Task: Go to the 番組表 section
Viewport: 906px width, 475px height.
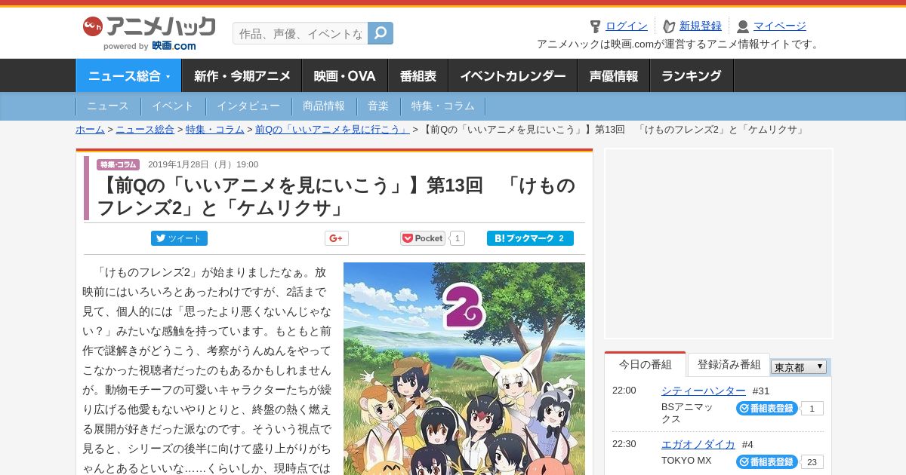Action: point(418,75)
